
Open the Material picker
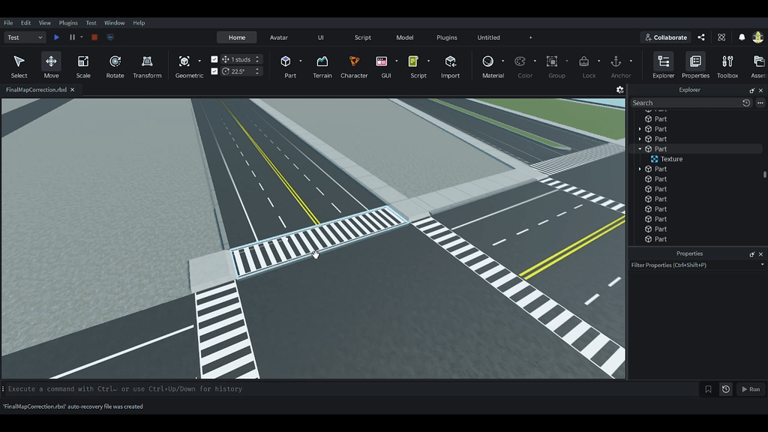click(487, 61)
